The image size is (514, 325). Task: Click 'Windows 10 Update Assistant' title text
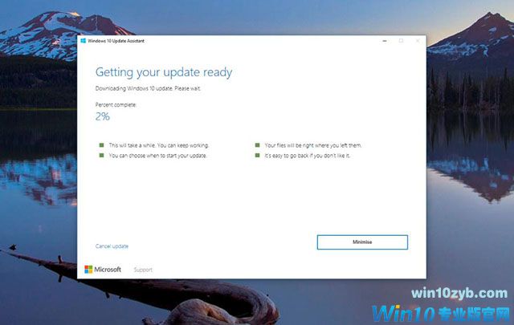[x=116, y=41]
